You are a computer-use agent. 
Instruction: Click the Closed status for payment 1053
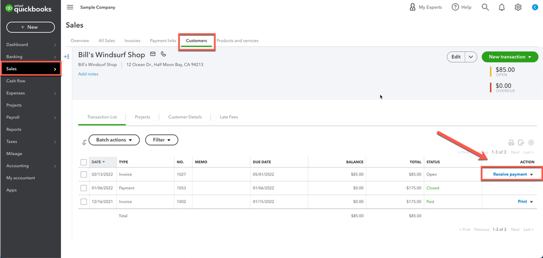(433, 188)
